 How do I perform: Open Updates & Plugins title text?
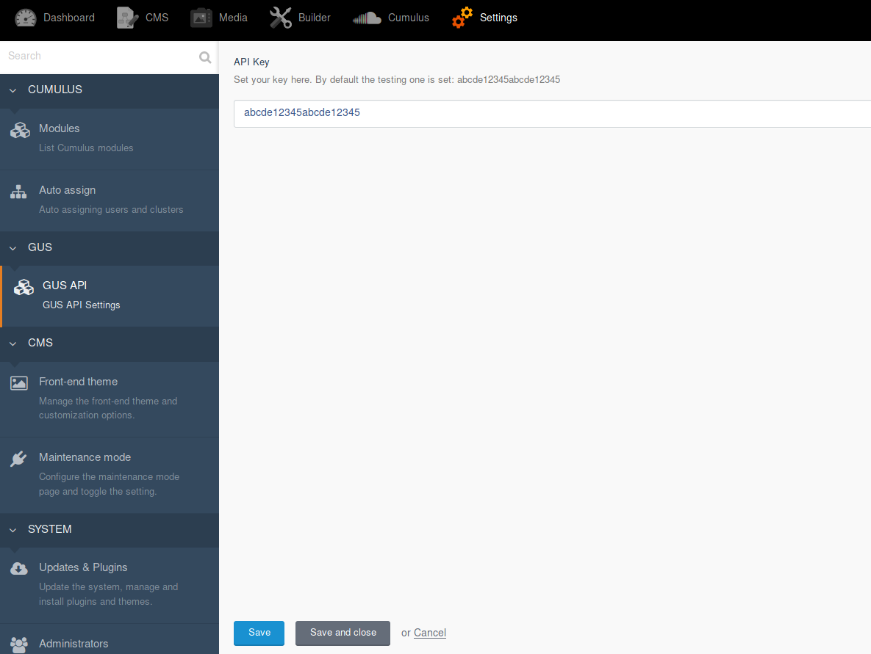(83, 567)
